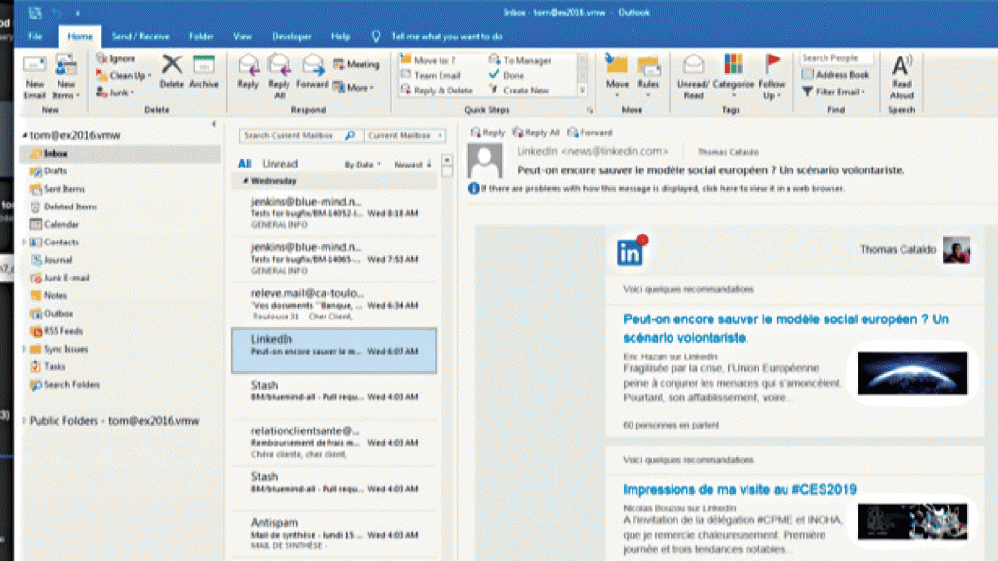Collapse the folder pane
The height and width of the screenshot is (561, 998).
214,124
